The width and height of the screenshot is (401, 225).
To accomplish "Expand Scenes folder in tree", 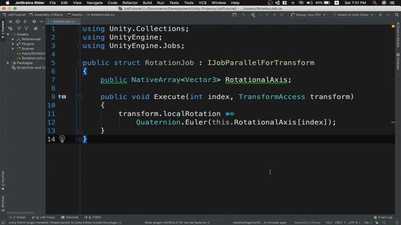I will pos(13,49).
